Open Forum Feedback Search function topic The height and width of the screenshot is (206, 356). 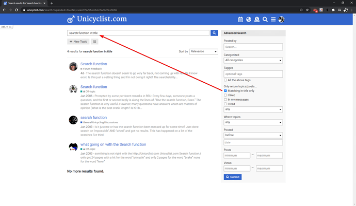coord(93,64)
